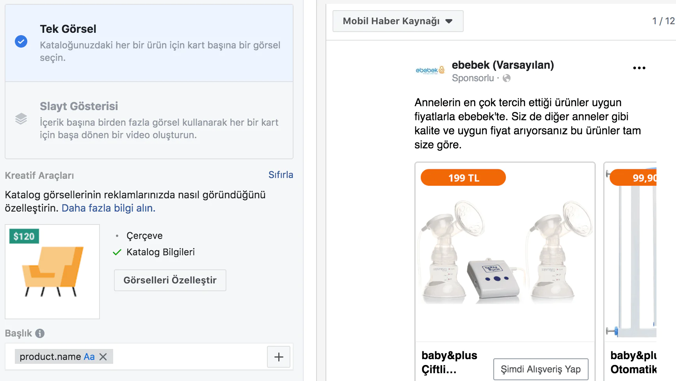Open the Daha fazla bilgi alın link
The height and width of the screenshot is (381, 676).
click(x=108, y=208)
